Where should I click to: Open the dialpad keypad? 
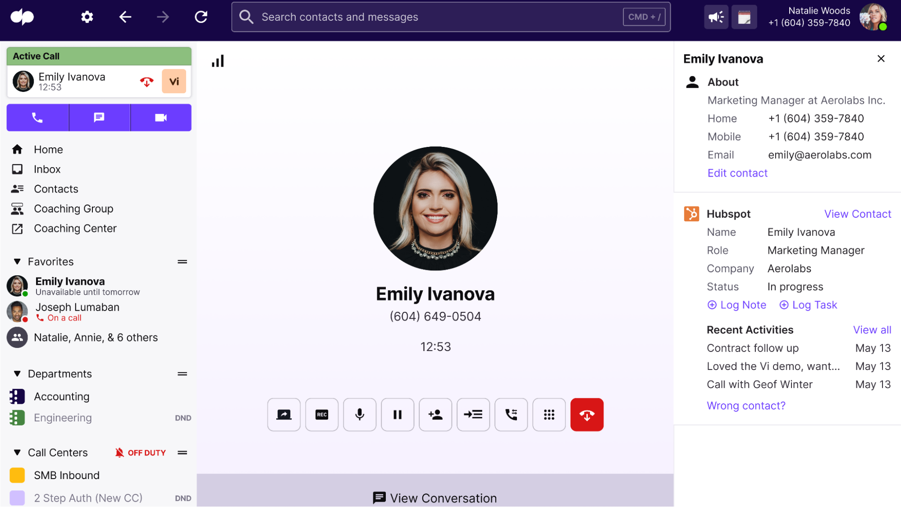549,415
